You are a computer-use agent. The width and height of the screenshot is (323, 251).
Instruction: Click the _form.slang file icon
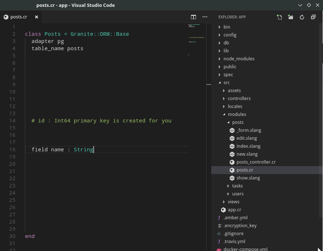232,130
